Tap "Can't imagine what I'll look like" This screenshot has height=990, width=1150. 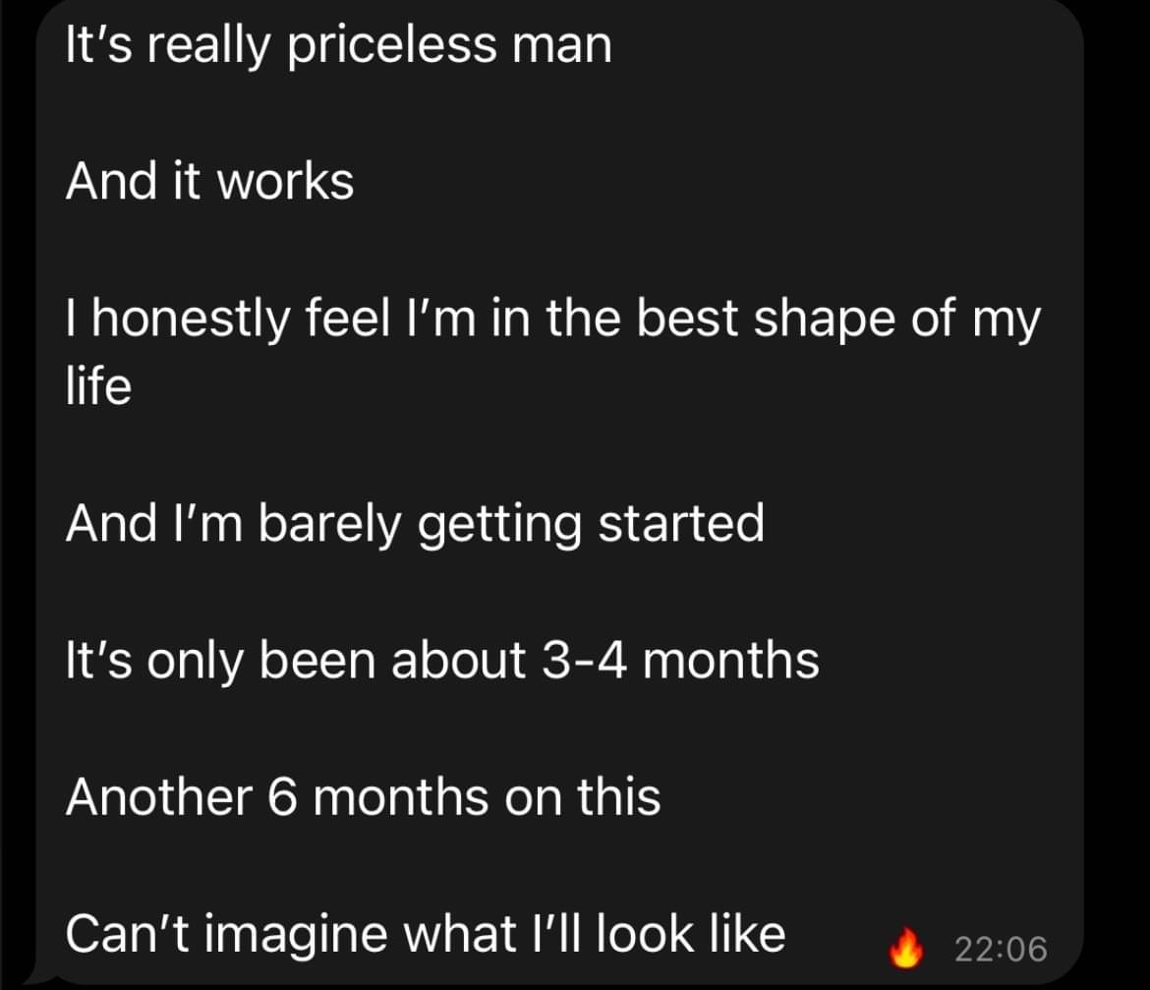pyautogui.click(x=425, y=934)
